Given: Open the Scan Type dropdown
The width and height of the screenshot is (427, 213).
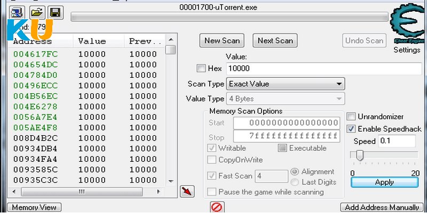Looking at the screenshot, I should (286, 84).
